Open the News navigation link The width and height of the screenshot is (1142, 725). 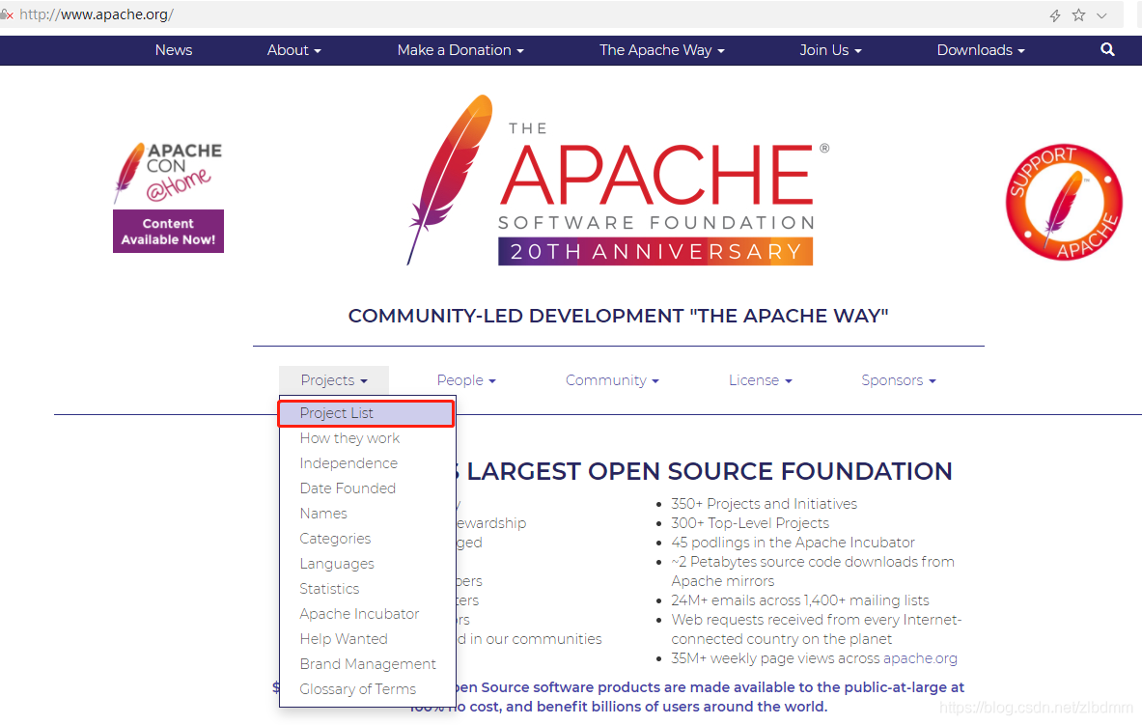[174, 50]
